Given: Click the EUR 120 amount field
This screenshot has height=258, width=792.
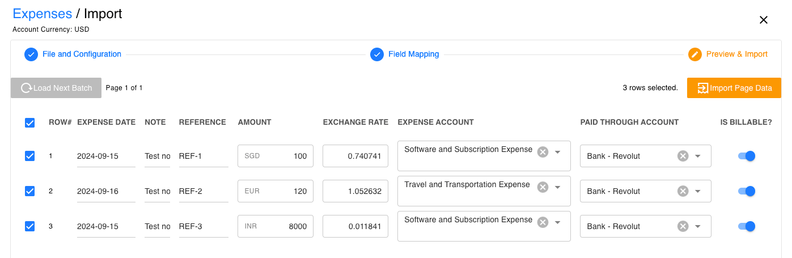Looking at the screenshot, I should click(276, 191).
